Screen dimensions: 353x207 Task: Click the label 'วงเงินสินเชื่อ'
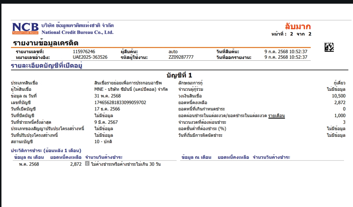point(190,96)
